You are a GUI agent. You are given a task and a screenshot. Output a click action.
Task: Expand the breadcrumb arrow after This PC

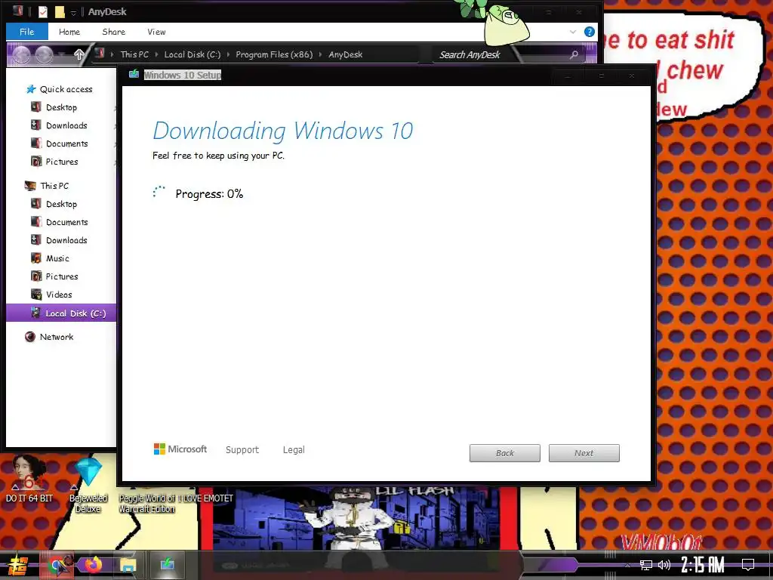pos(156,54)
